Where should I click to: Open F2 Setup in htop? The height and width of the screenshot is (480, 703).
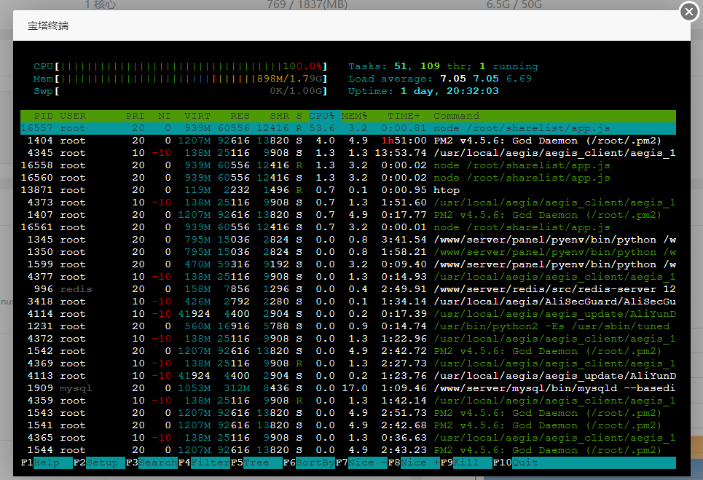click(99, 463)
